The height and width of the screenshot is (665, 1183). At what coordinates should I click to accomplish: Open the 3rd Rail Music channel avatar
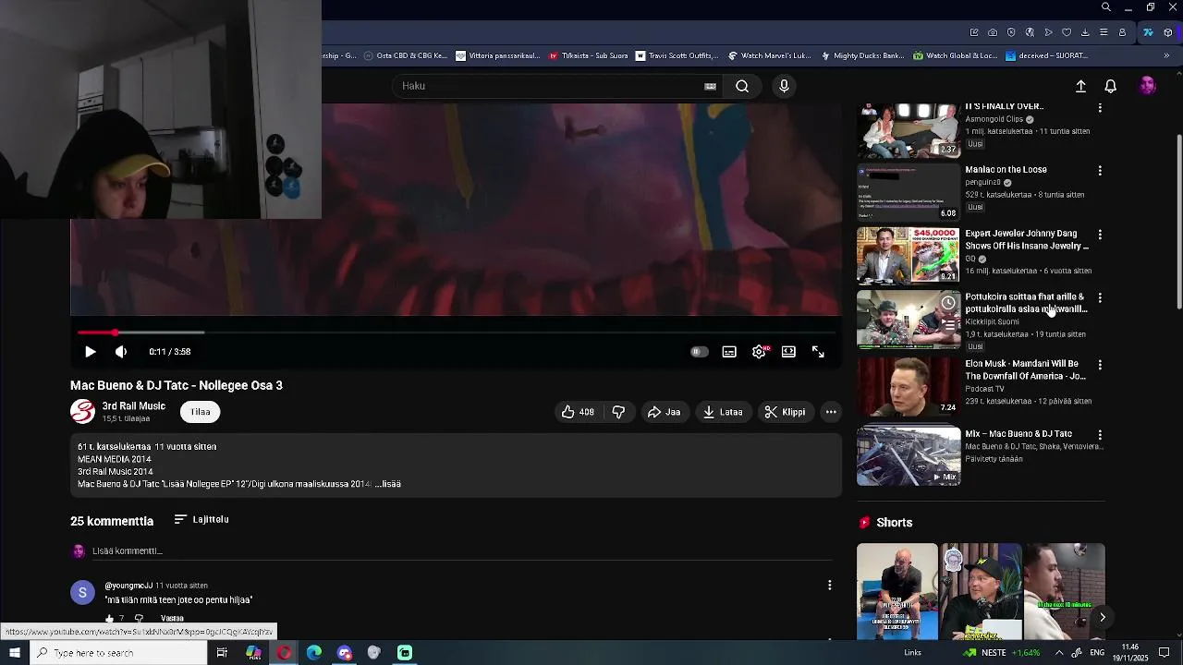click(82, 412)
